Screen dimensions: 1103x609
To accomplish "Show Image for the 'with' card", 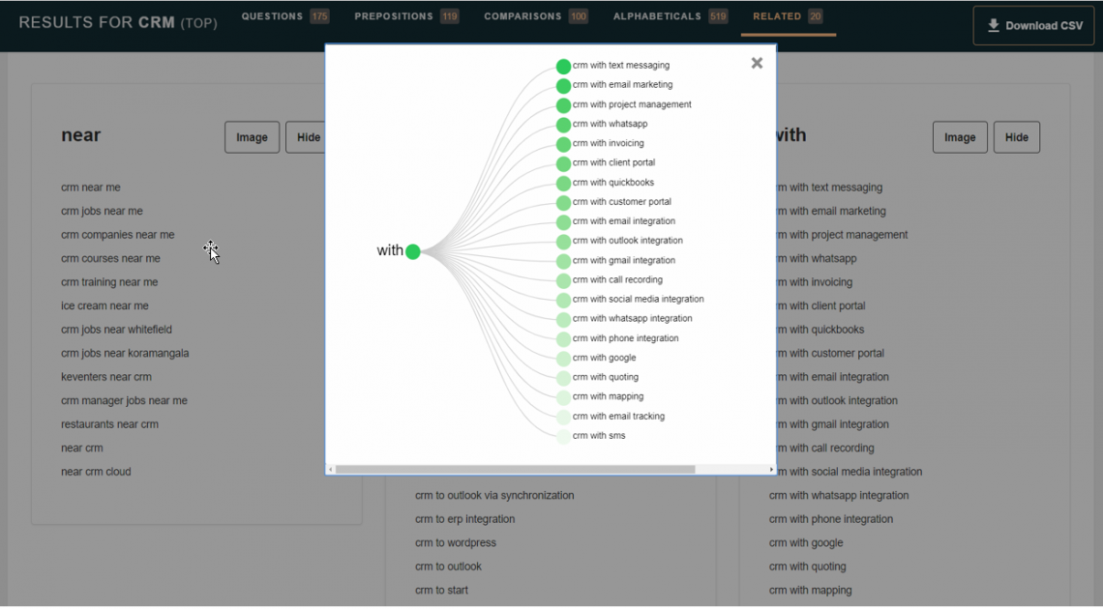I will (x=959, y=137).
